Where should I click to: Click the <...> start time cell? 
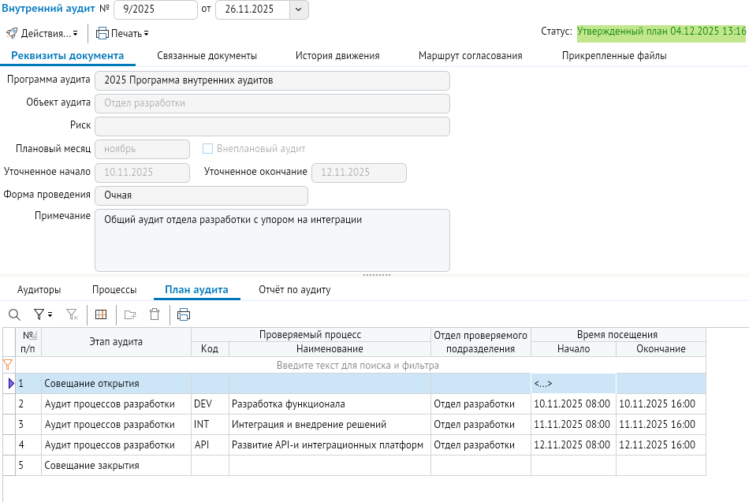[x=573, y=384]
